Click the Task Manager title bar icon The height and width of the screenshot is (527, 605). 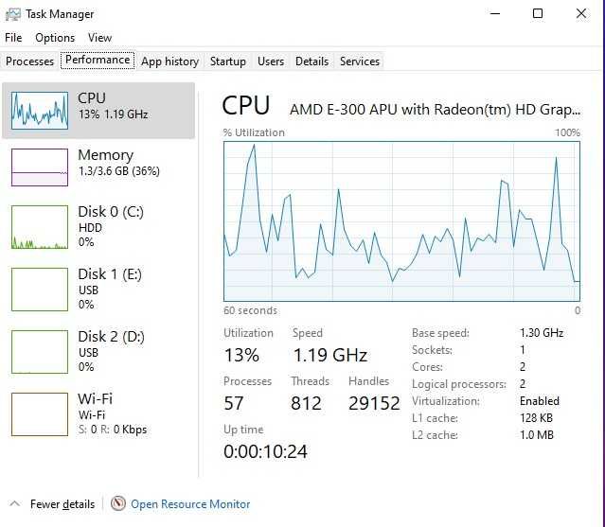pos(13,14)
